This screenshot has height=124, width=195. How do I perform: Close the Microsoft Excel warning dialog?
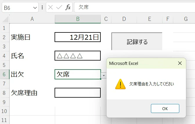[x=180, y=63]
